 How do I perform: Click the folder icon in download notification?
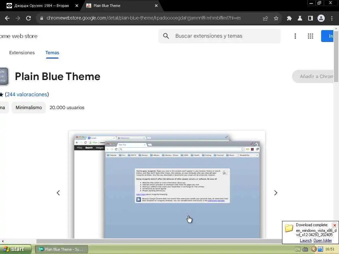click(x=289, y=228)
